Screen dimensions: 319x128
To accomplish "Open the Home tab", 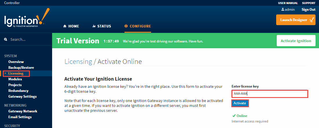I will pos(71,26).
